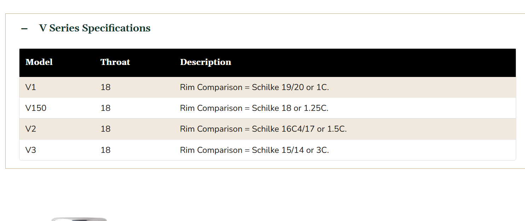Select the Description column header
525x221 pixels.
[205, 62]
